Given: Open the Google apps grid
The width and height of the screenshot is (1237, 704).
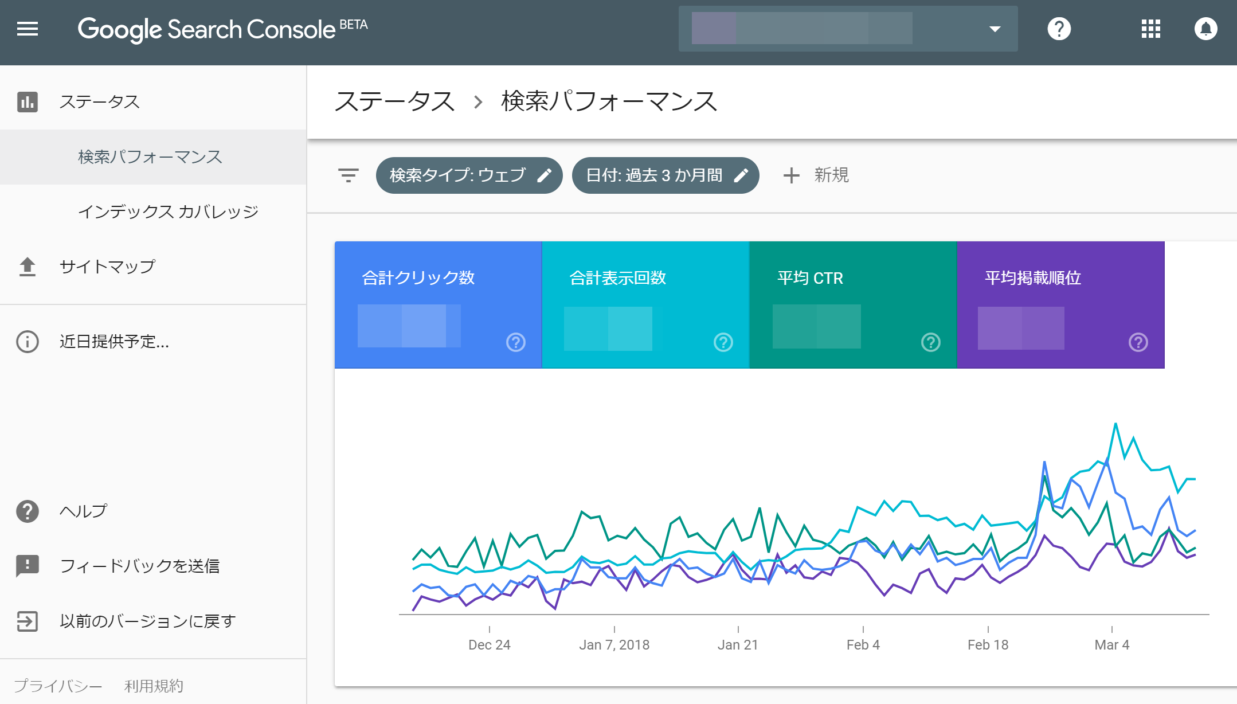Looking at the screenshot, I should (x=1150, y=29).
